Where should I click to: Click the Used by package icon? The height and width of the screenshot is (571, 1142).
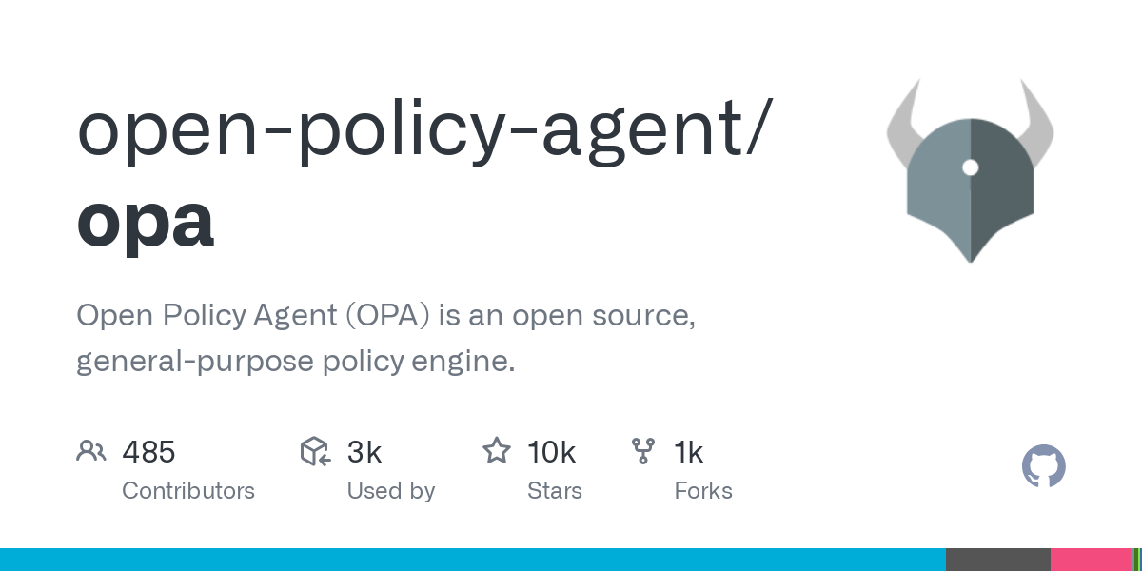[315, 451]
